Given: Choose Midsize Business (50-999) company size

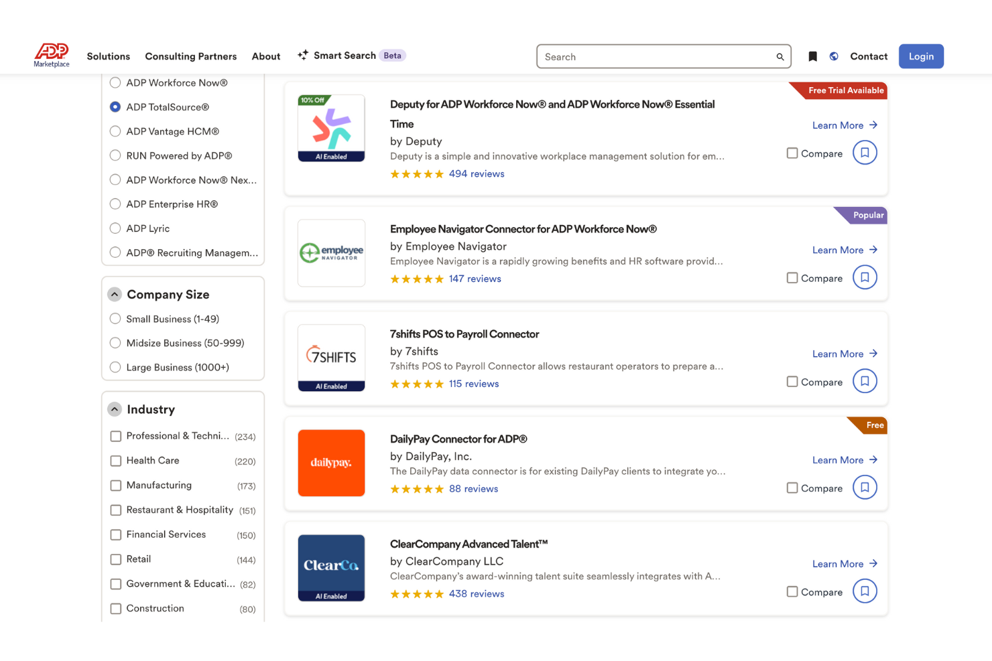Looking at the screenshot, I should tap(115, 343).
